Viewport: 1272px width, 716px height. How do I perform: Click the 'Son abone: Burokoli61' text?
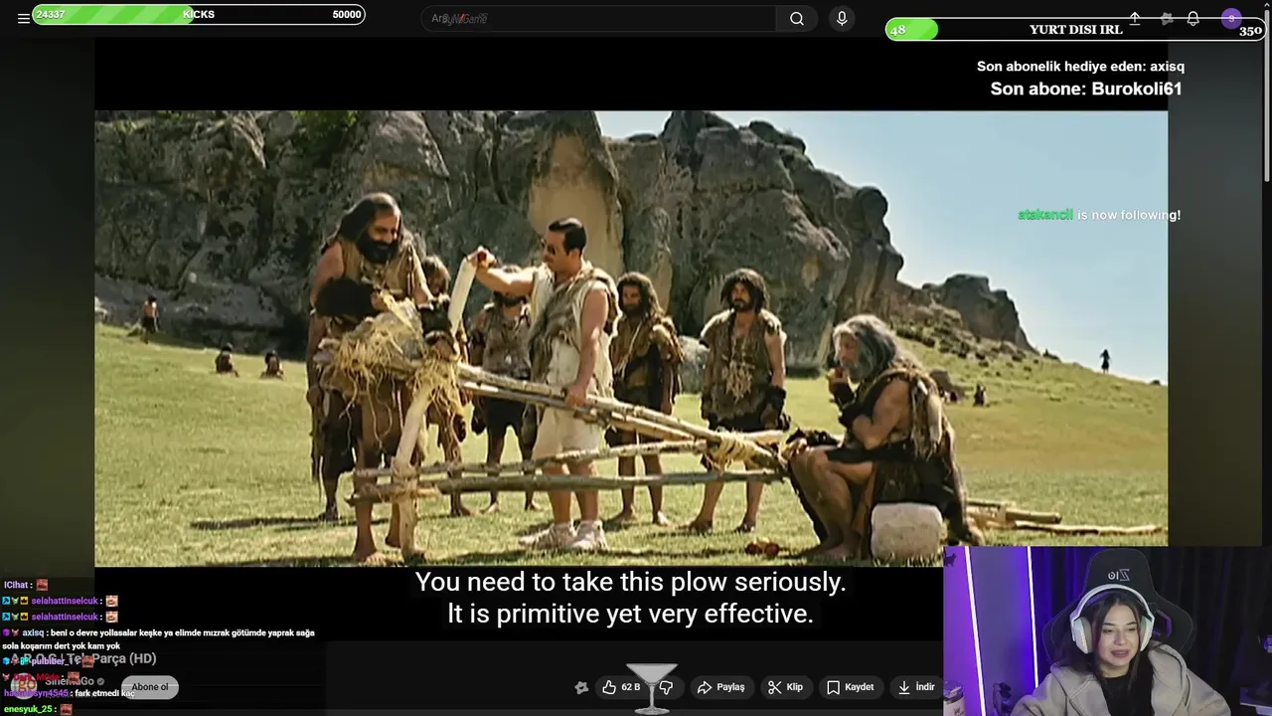(x=1086, y=89)
